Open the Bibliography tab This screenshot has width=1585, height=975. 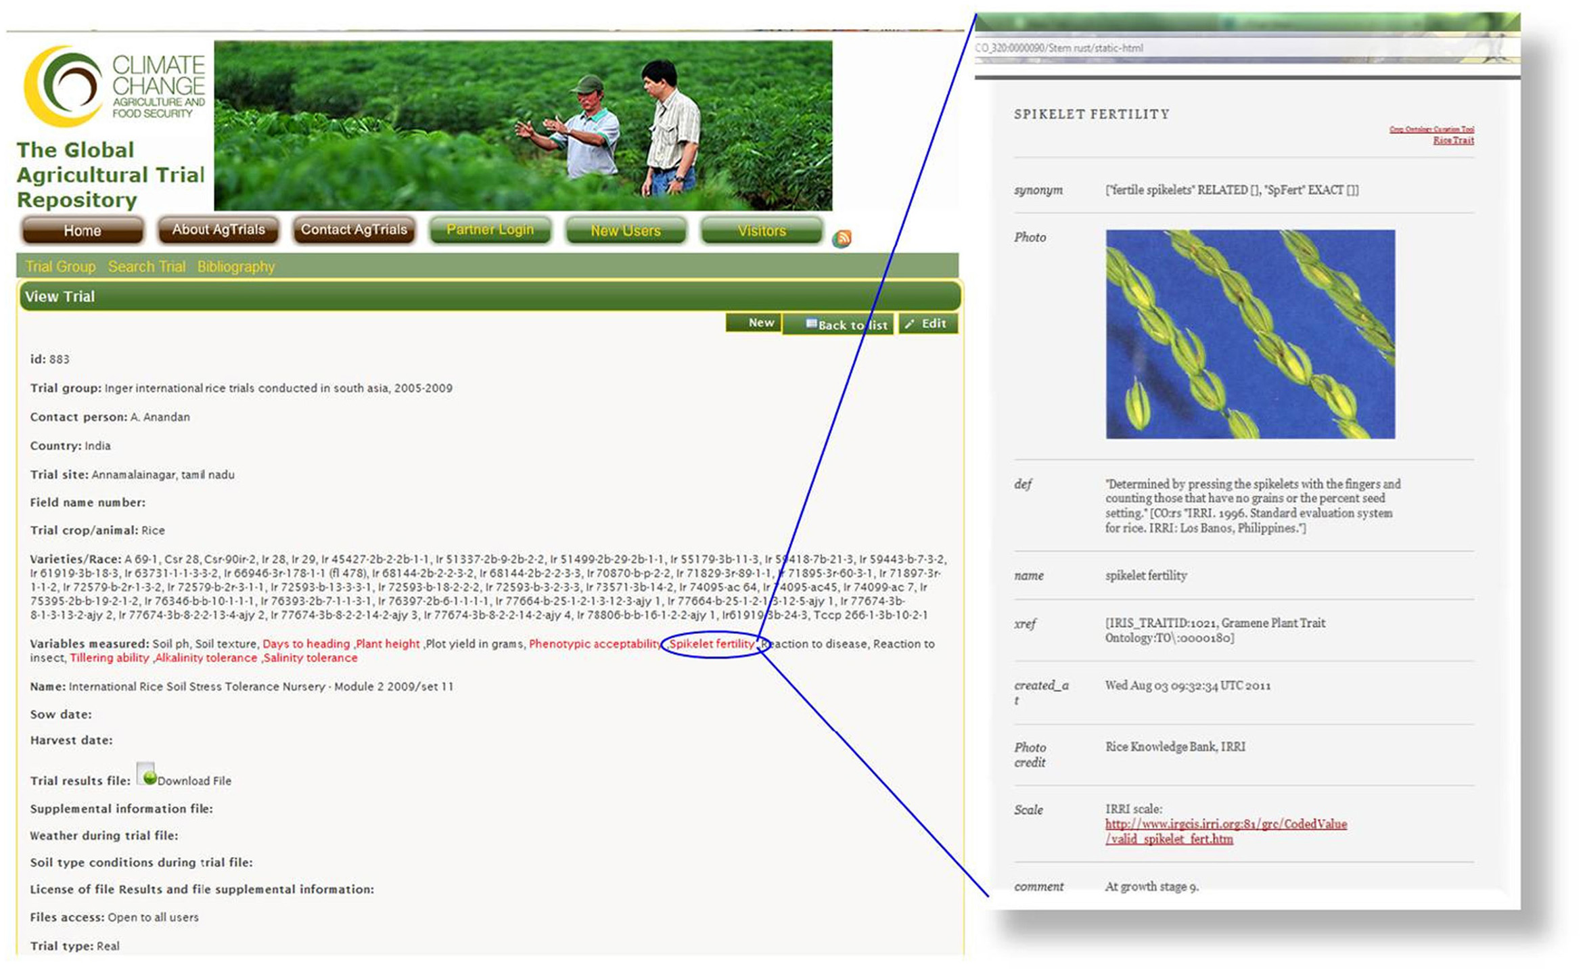[235, 267]
